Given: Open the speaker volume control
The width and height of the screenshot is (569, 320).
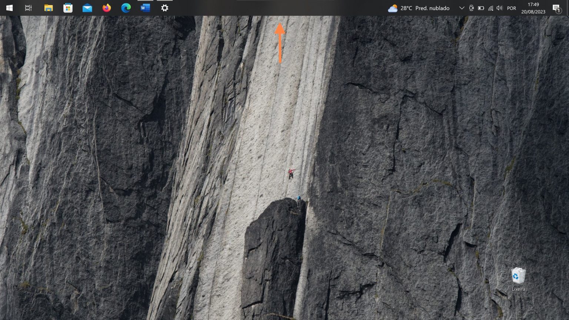Looking at the screenshot, I should (499, 8).
